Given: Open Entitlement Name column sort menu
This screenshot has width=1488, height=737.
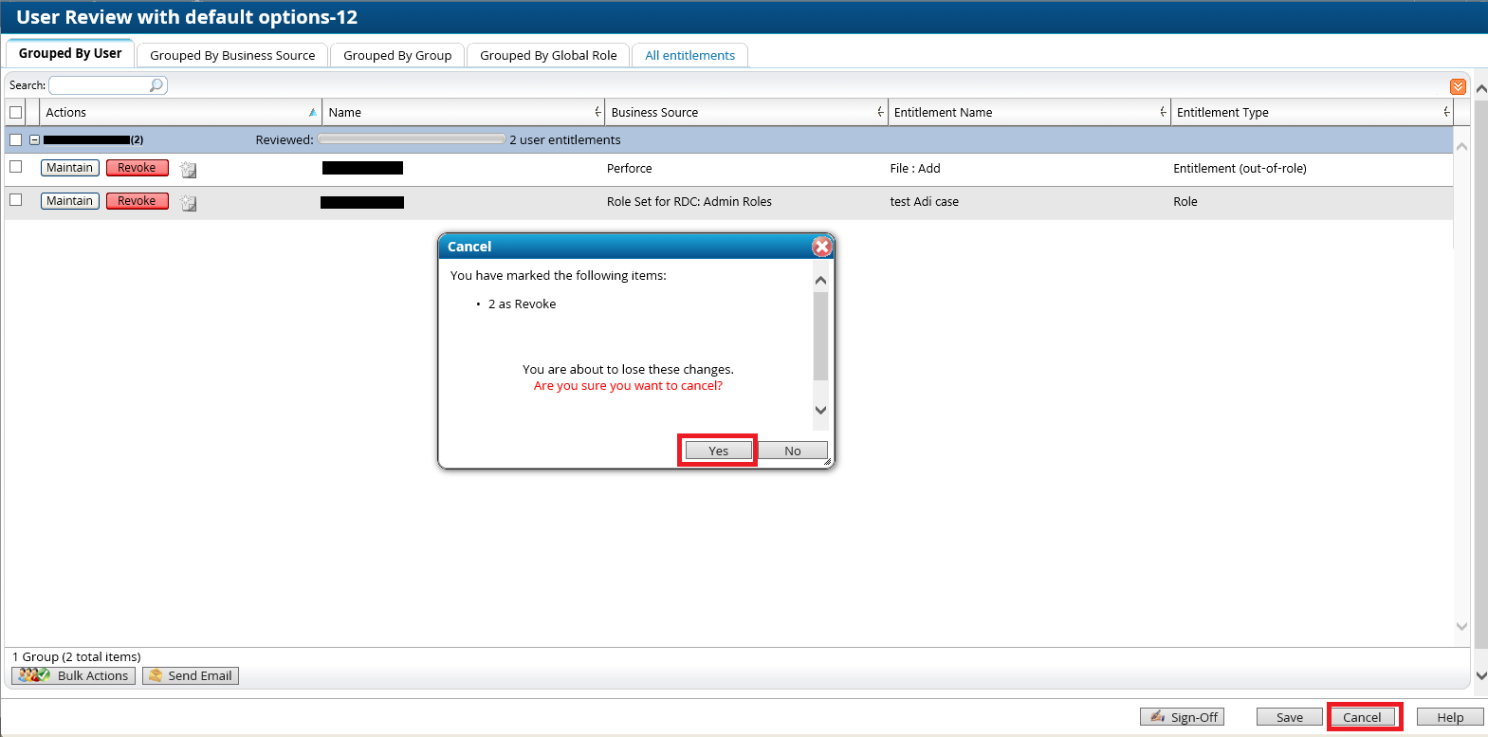Looking at the screenshot, I should (1163, 113).
